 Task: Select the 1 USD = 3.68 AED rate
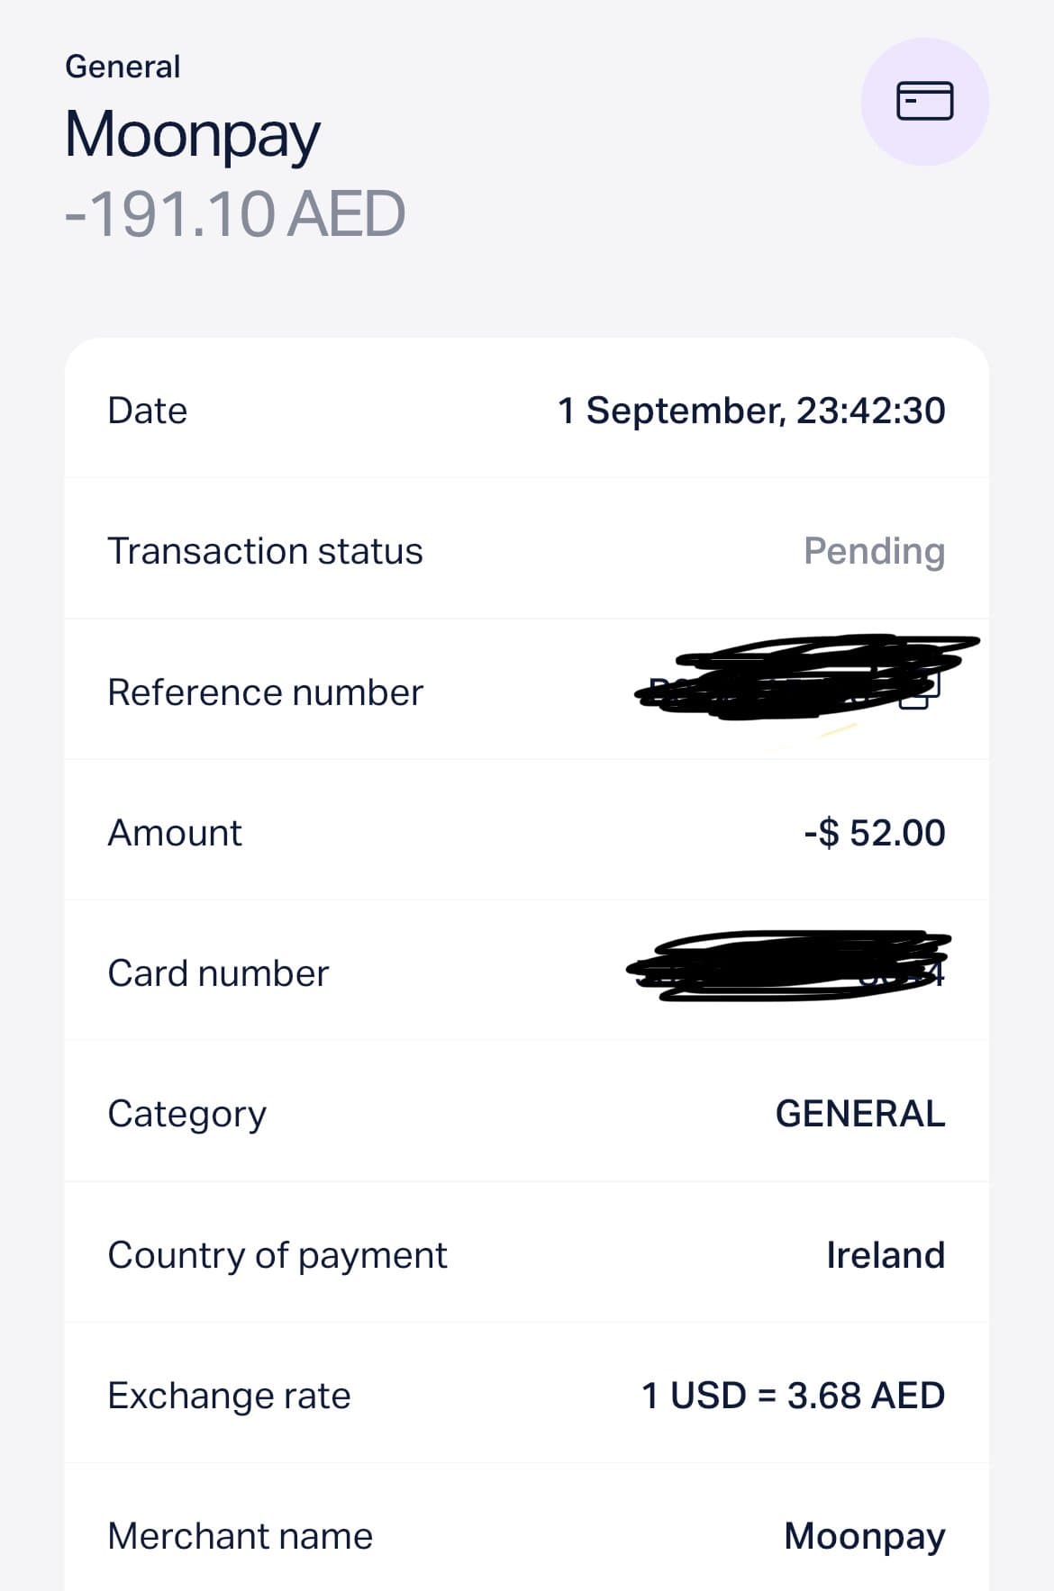pos(793,1396)
